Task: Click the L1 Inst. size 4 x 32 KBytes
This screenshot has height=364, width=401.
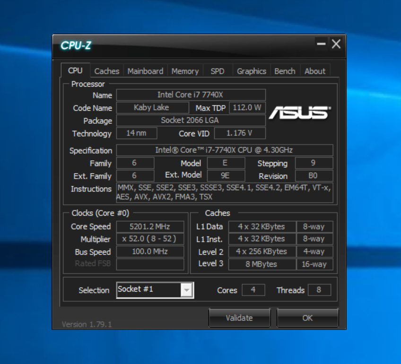Action: (x=262, y=239)
